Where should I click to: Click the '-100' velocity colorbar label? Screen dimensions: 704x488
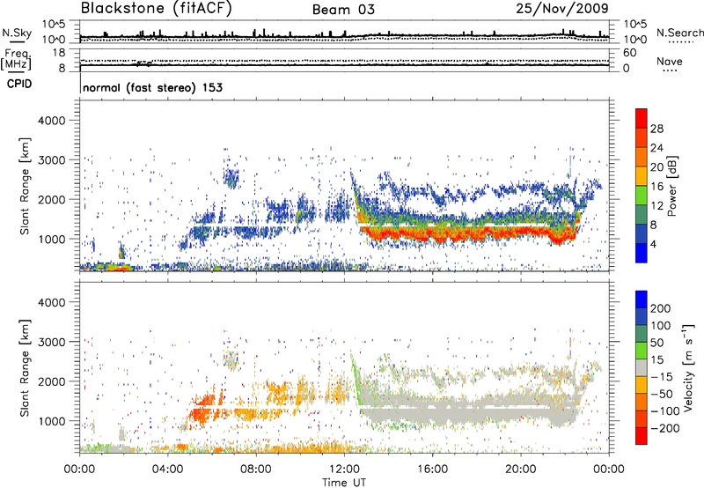click(x=665, y=411)
